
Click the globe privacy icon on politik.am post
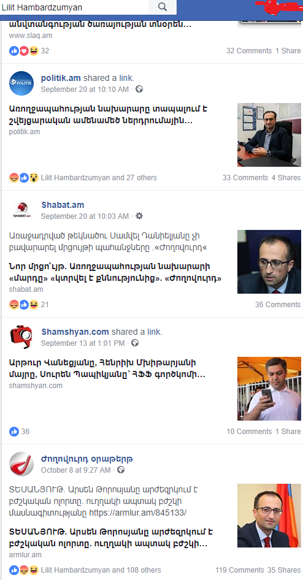pos(139,89)
